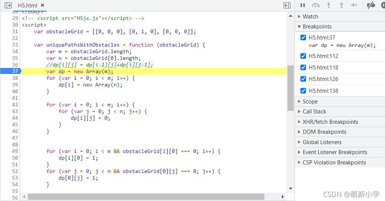
Task: Step out of current function
Action: pos(341,5)
